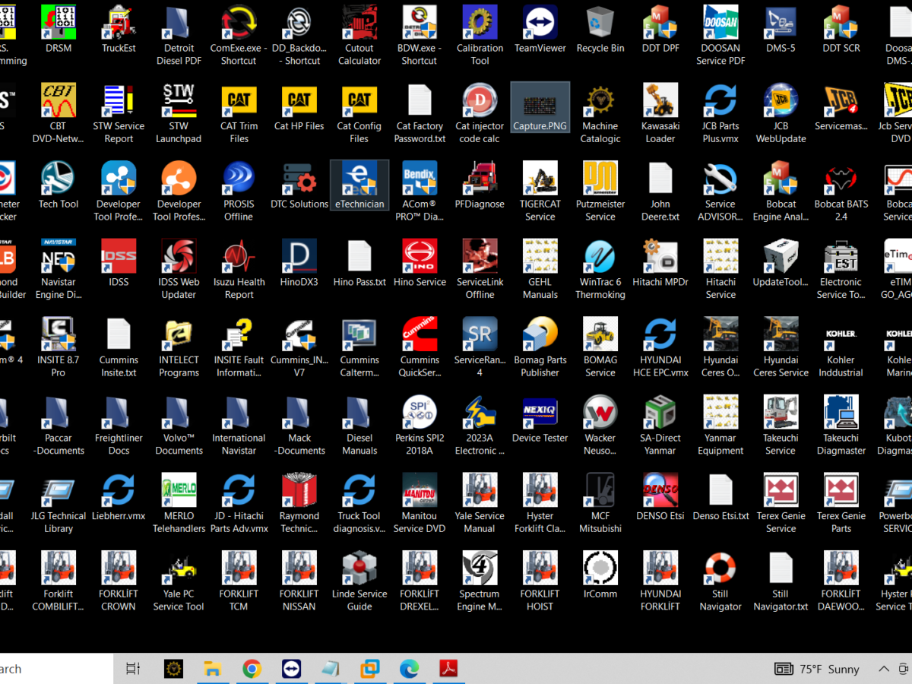Select the Capture.PNG image thumbnail

540,107
